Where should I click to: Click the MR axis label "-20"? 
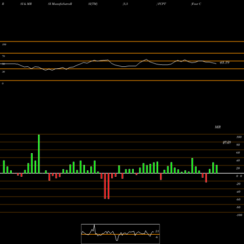(x=238, y=184)
